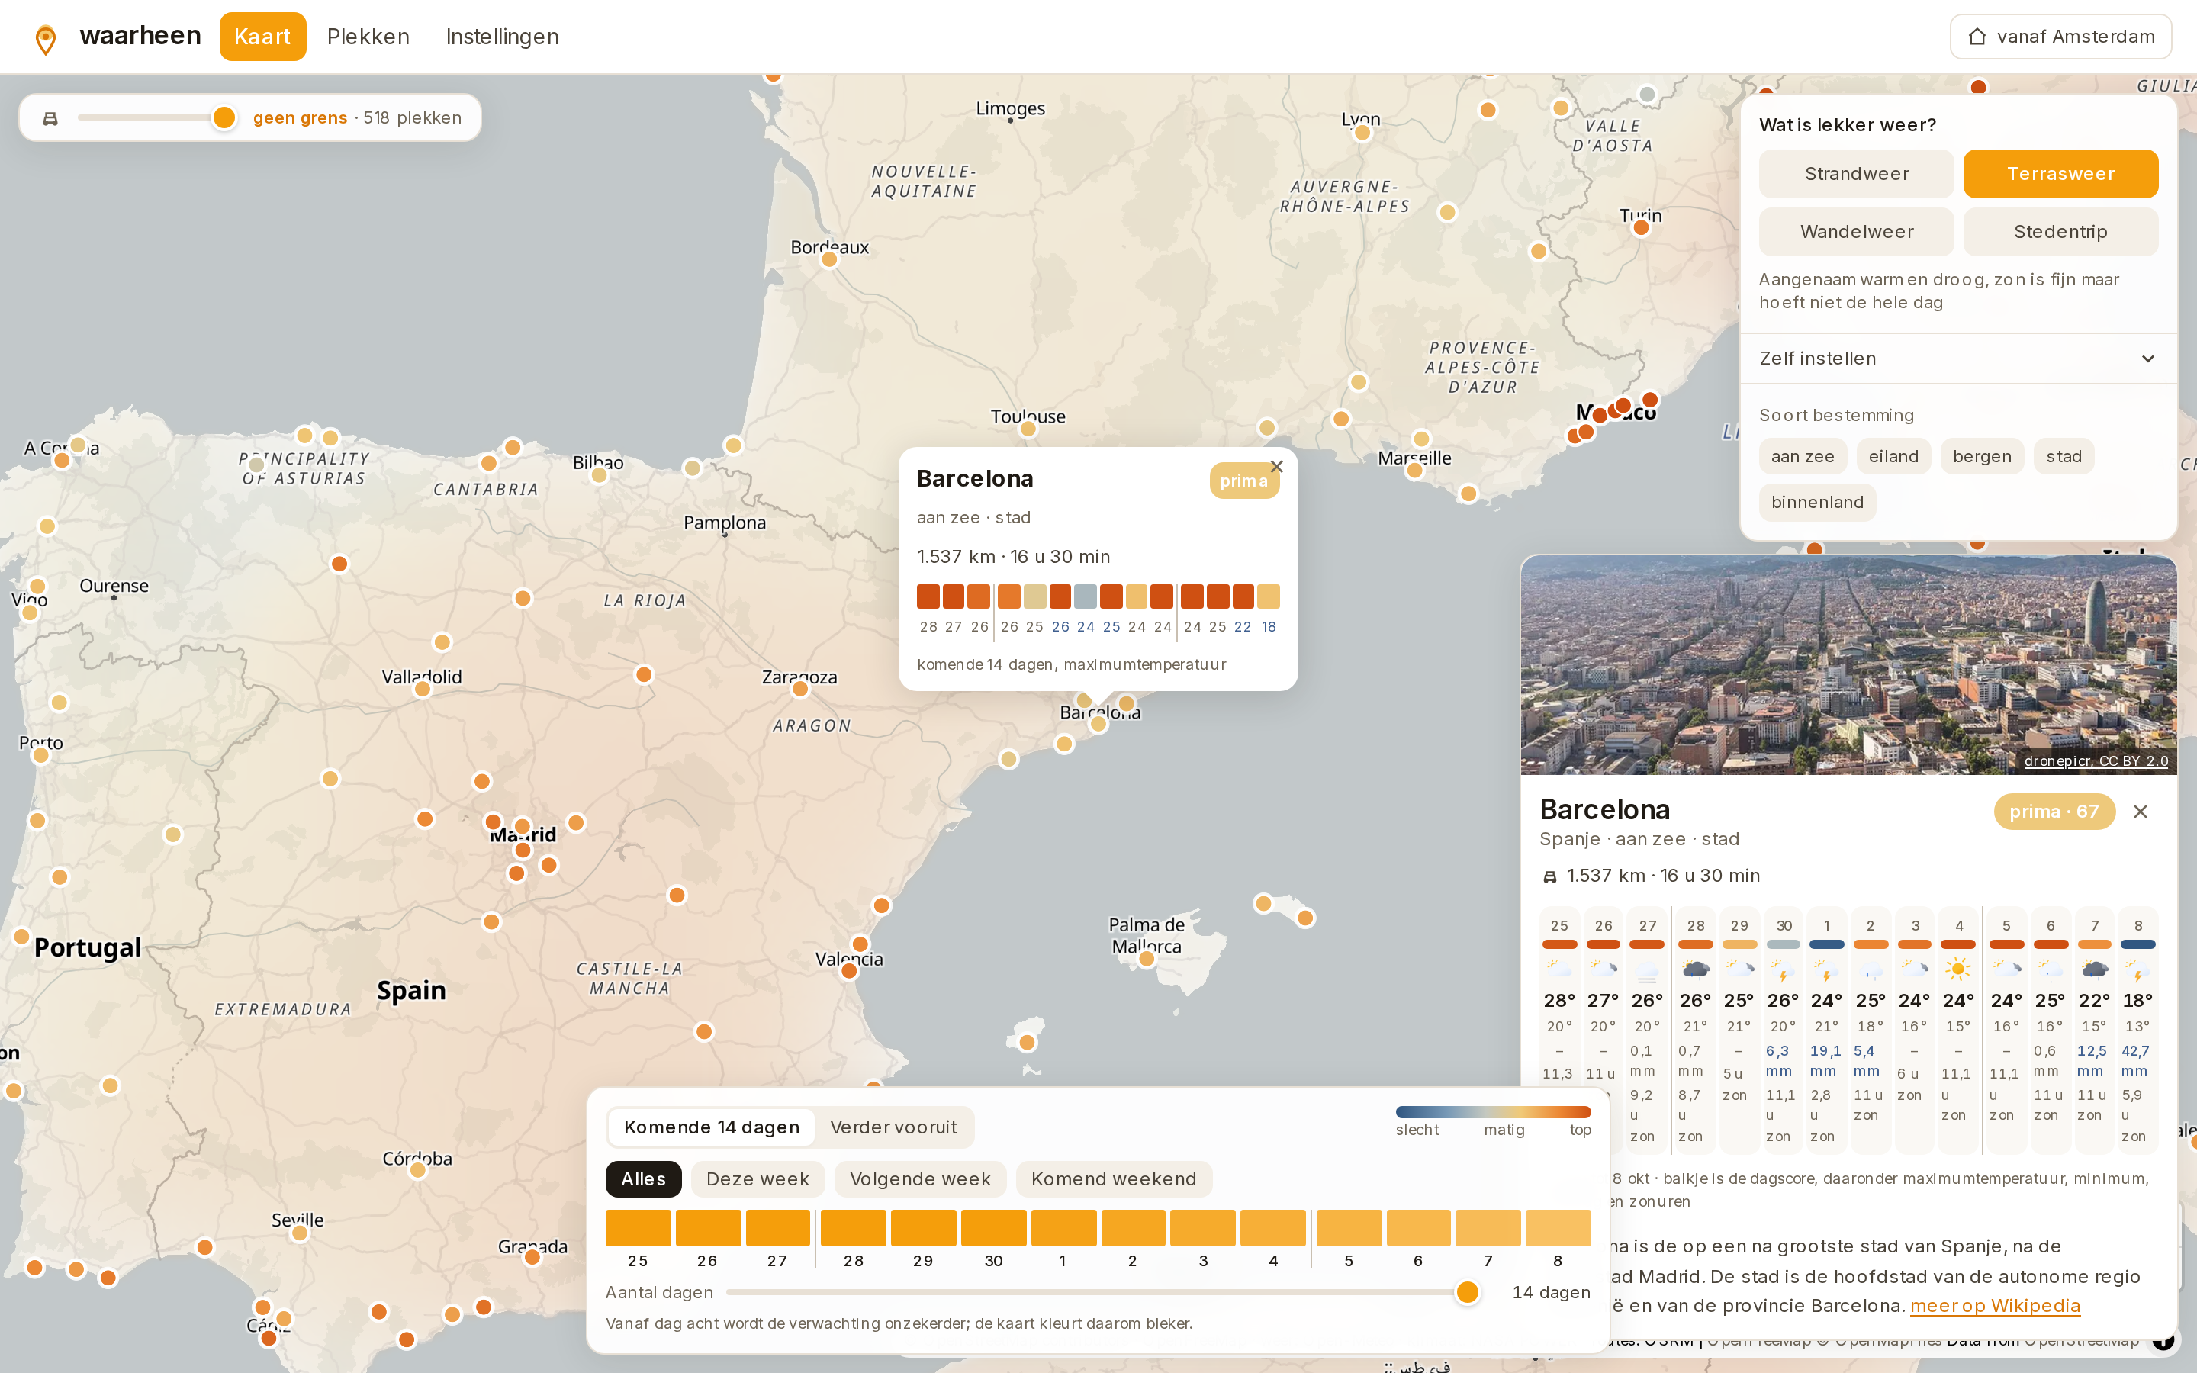Click the car icon next to 1.537 km
This screenshot has height=1373, width=2197.
1549,876
